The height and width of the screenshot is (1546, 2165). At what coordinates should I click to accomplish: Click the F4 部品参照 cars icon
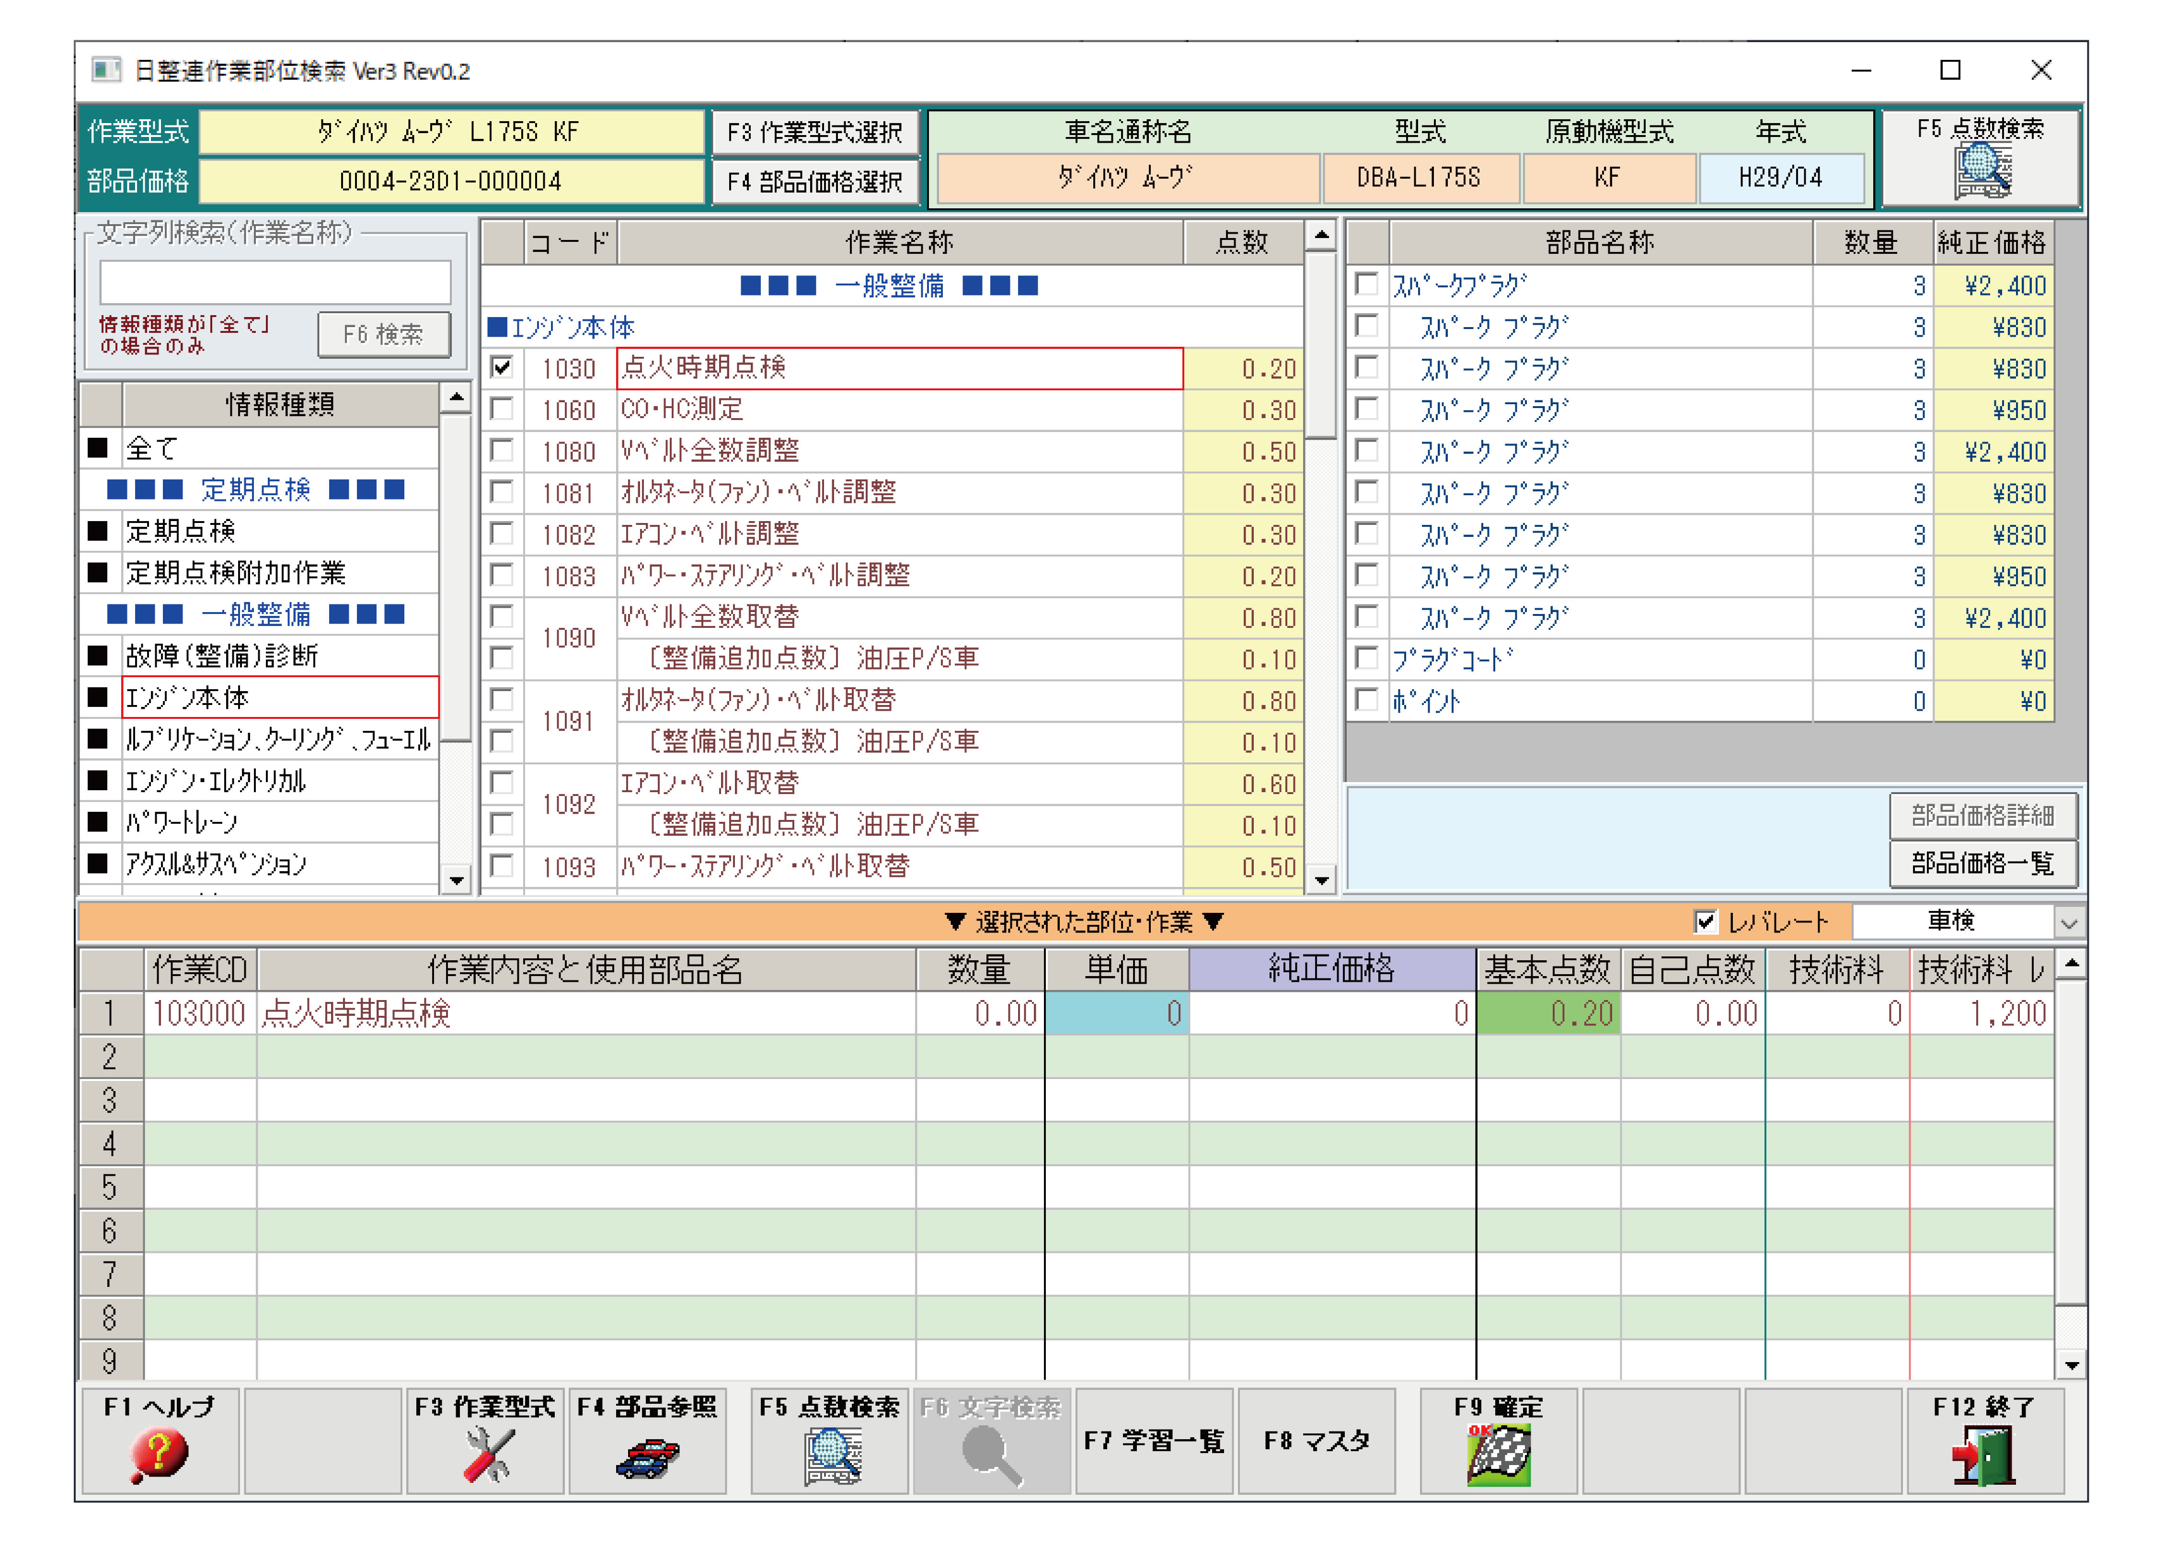tap(647, 1456)
